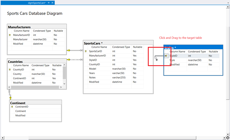Click SportsCarID primary key icon
The height and width of the screenshot is (140, 230).
tap(86, 51)
